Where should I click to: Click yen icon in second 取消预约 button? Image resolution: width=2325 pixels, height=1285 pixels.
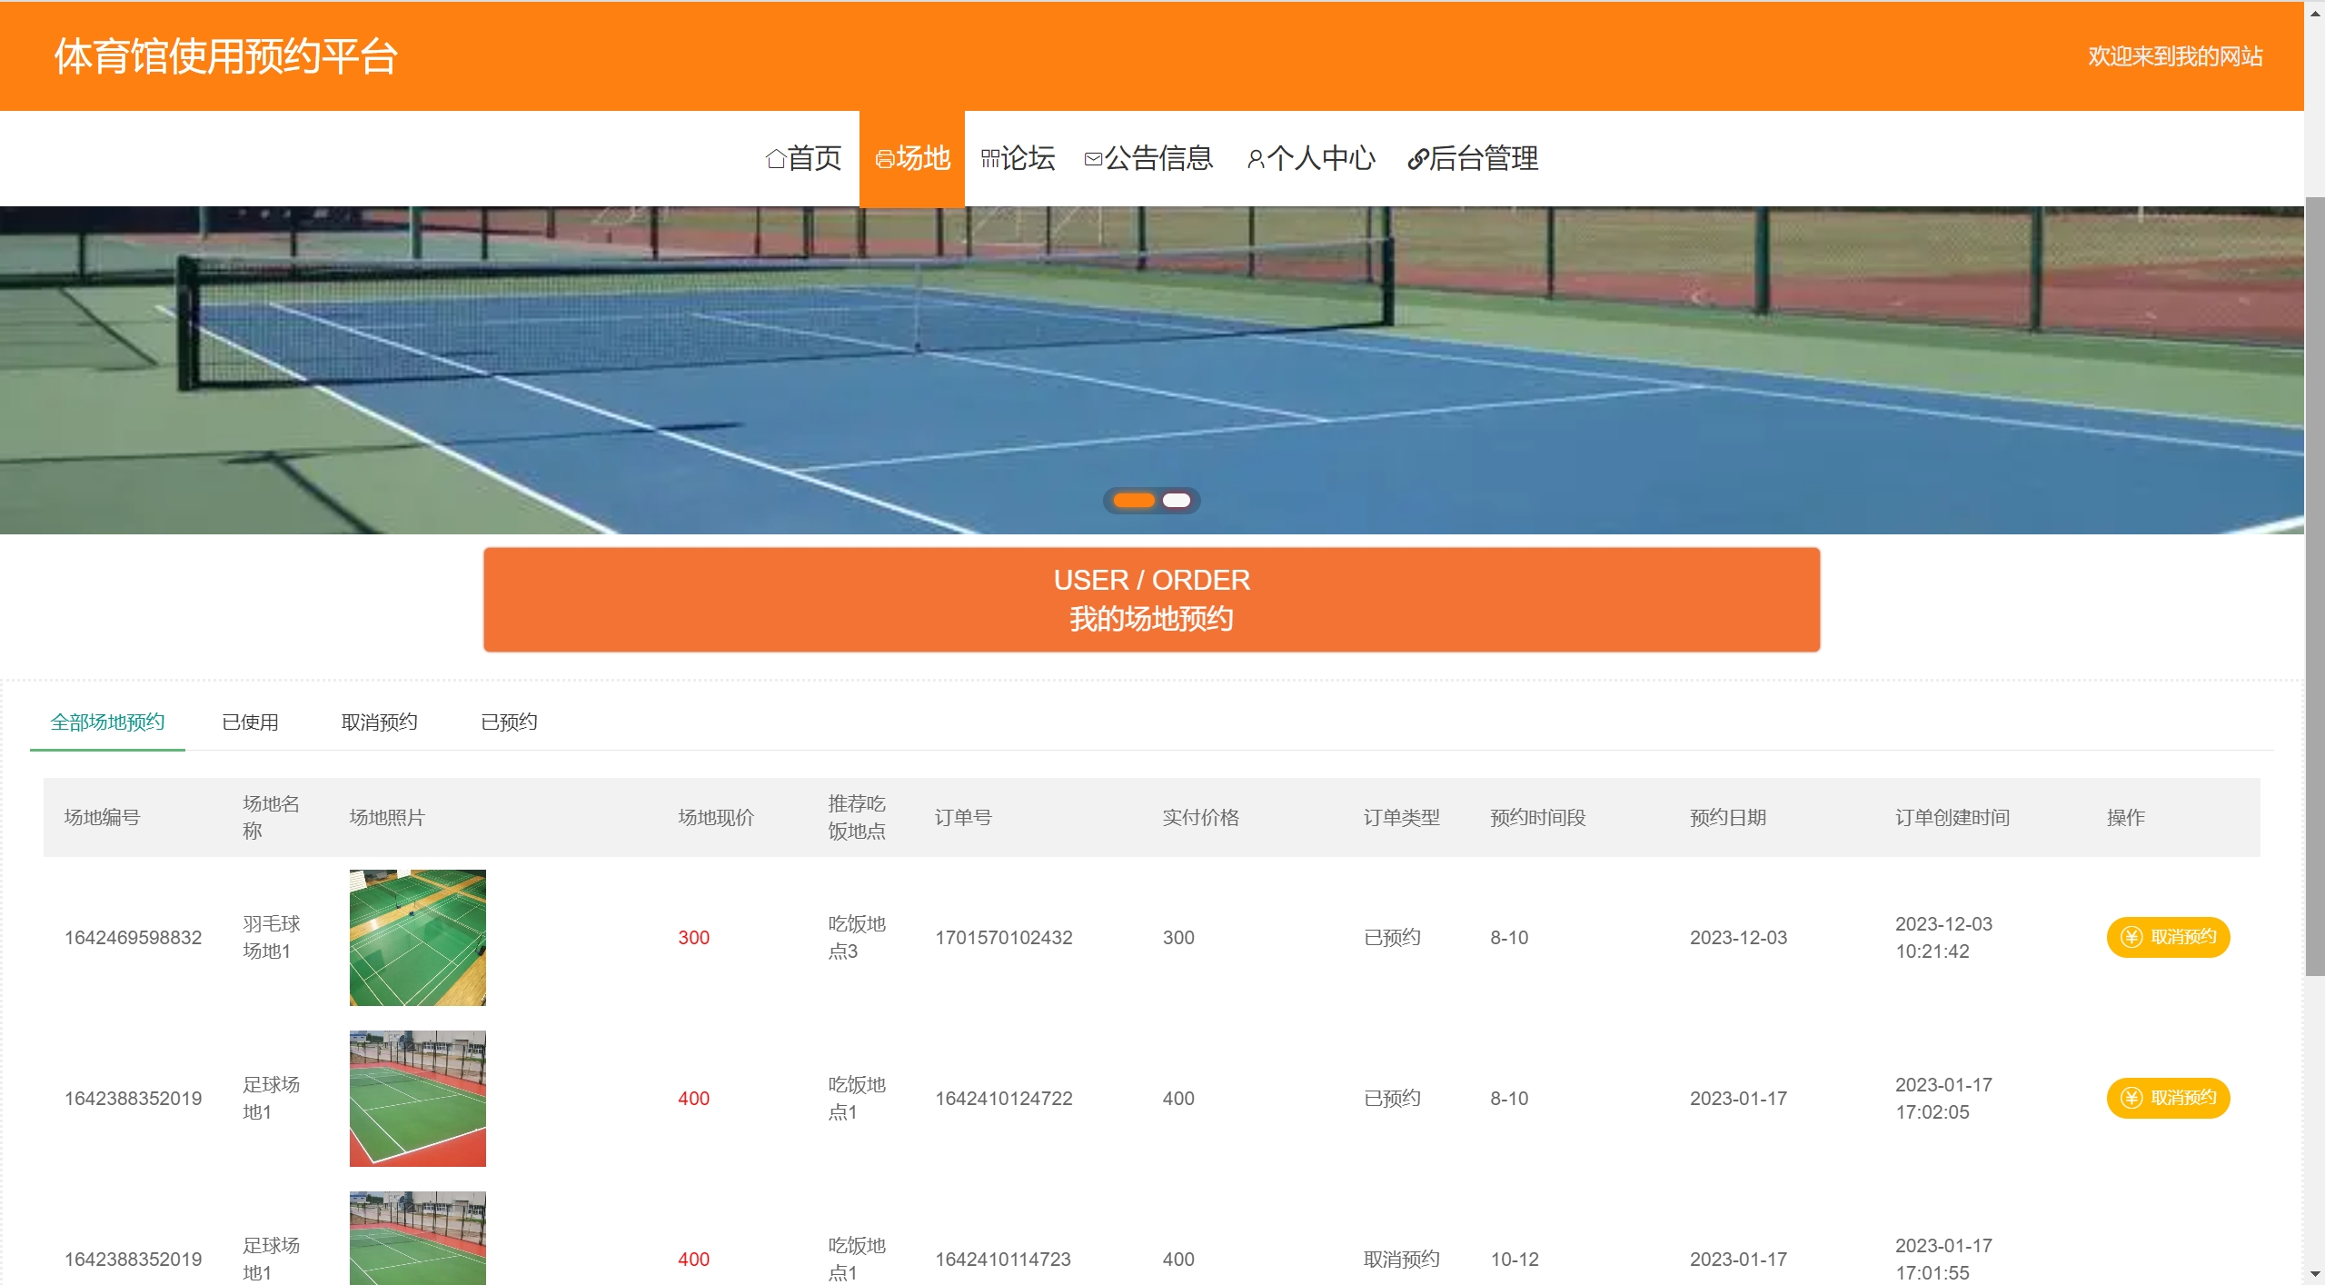coord(2131,1098)
